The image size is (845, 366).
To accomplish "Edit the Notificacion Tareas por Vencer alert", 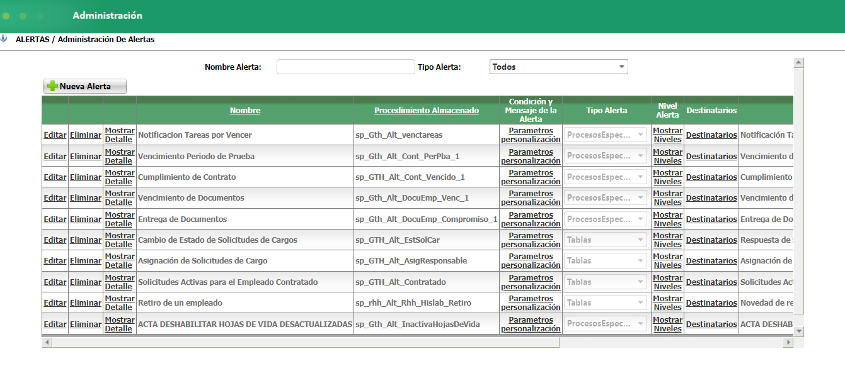I will pyautogui.click(x=55, y=135).
